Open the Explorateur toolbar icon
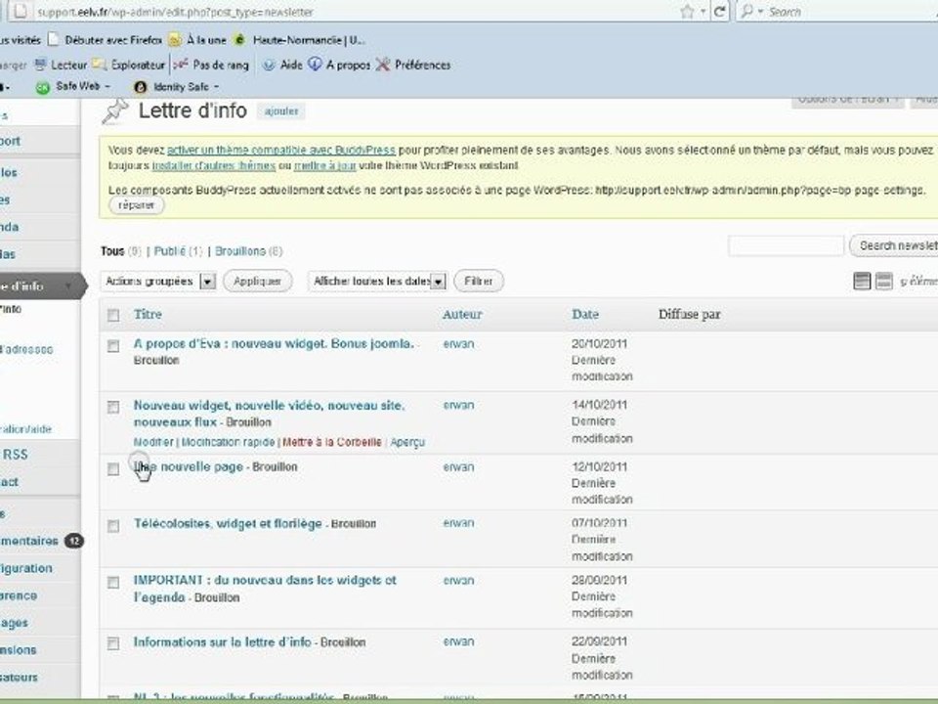Screen dimensions: 938x704 pyautogui.click(x=100, y=65)
